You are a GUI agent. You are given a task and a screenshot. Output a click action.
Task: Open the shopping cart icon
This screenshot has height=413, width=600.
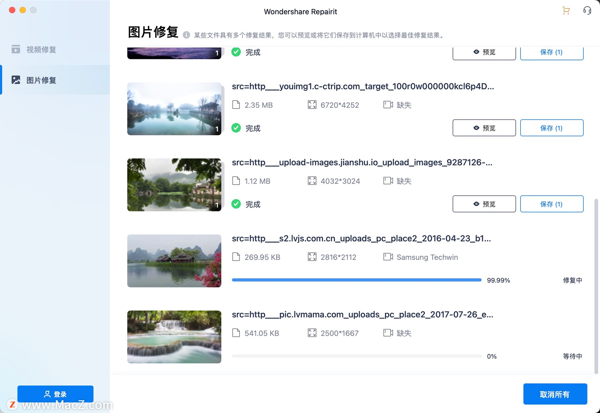point(566,11)
